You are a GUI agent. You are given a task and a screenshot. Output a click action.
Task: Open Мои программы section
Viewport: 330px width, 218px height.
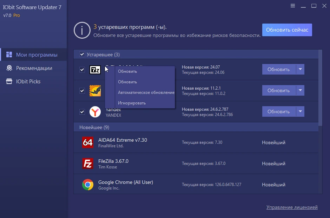point(34,54)
